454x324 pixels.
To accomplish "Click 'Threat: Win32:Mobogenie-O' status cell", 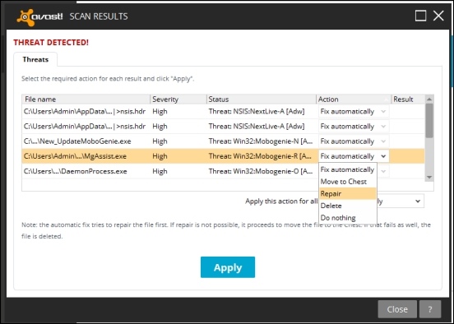I will click(261, 171).
